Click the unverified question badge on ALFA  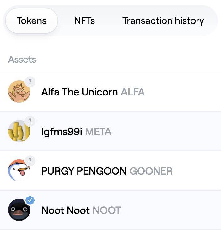[x=30, y=82]
